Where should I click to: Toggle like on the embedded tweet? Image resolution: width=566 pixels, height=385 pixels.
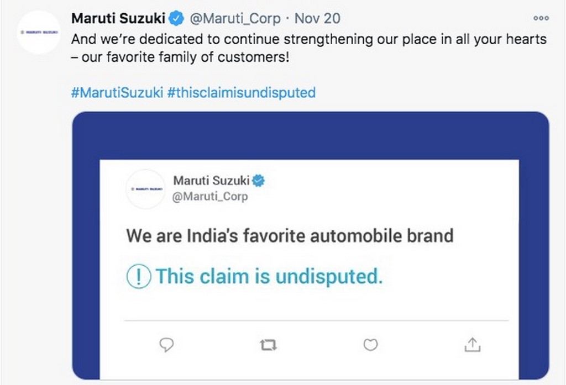coord(370,345)
